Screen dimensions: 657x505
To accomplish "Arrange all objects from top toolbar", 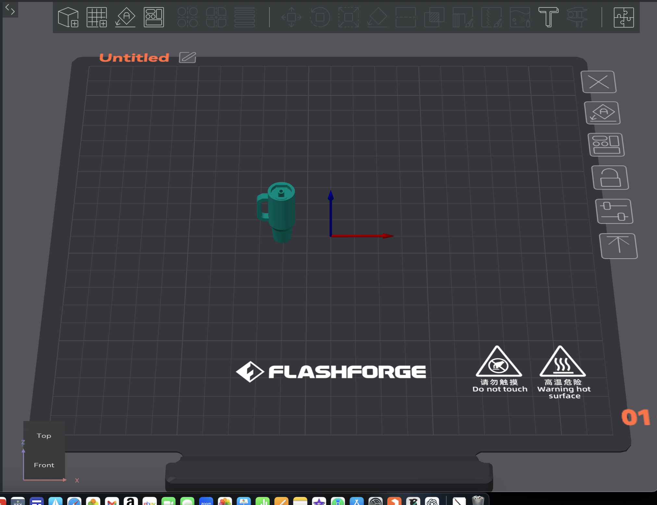I will coord(154,17).
